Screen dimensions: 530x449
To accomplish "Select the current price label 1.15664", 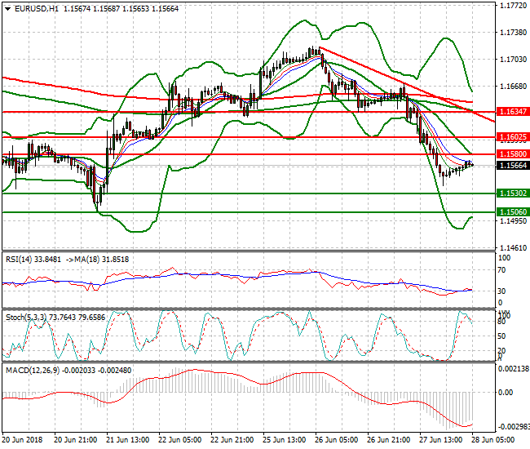I will coord(513,166).
